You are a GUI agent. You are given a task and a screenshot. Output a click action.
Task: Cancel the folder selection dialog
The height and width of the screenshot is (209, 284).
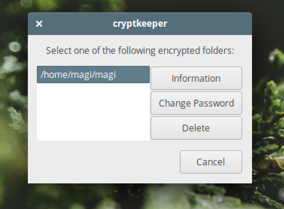(211, 162)
